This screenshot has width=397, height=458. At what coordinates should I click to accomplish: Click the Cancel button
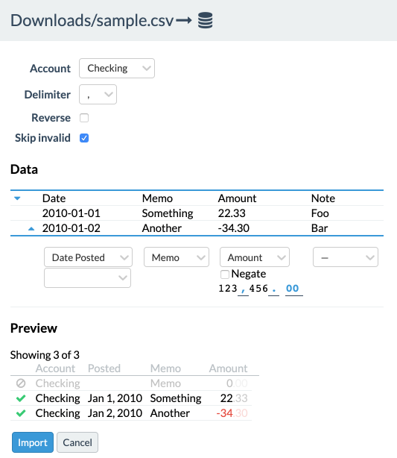pos(77,442)
